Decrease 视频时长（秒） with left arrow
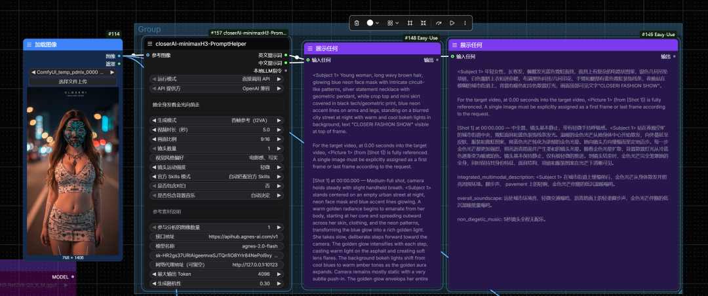Image resolution: width=708 pixels, height=296 pixels. (x=154, y=130)
